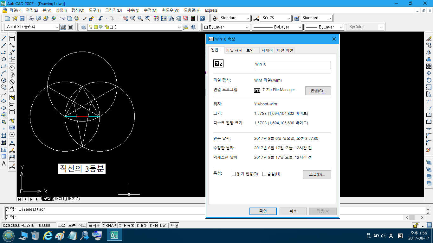Toggle OSNAP in status bar
433x243 pixels.
click(109, 226)
